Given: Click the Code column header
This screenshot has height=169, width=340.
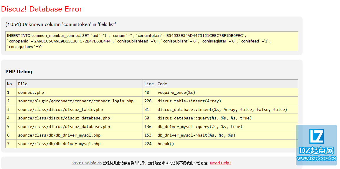Looking at the screenshot, I should [x=162, y=84].
